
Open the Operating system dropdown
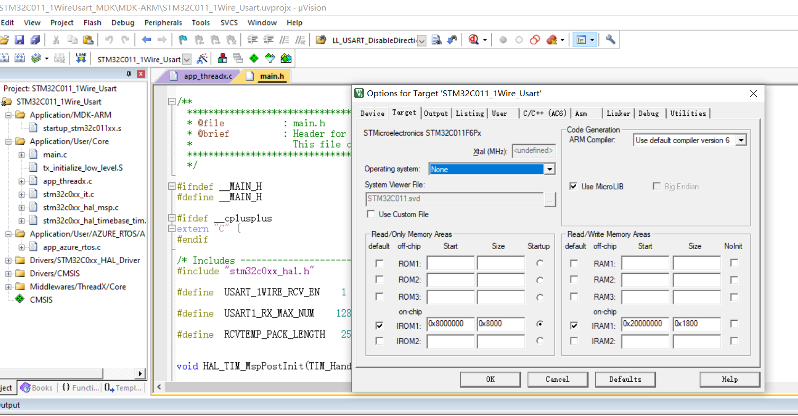point(550,169)
